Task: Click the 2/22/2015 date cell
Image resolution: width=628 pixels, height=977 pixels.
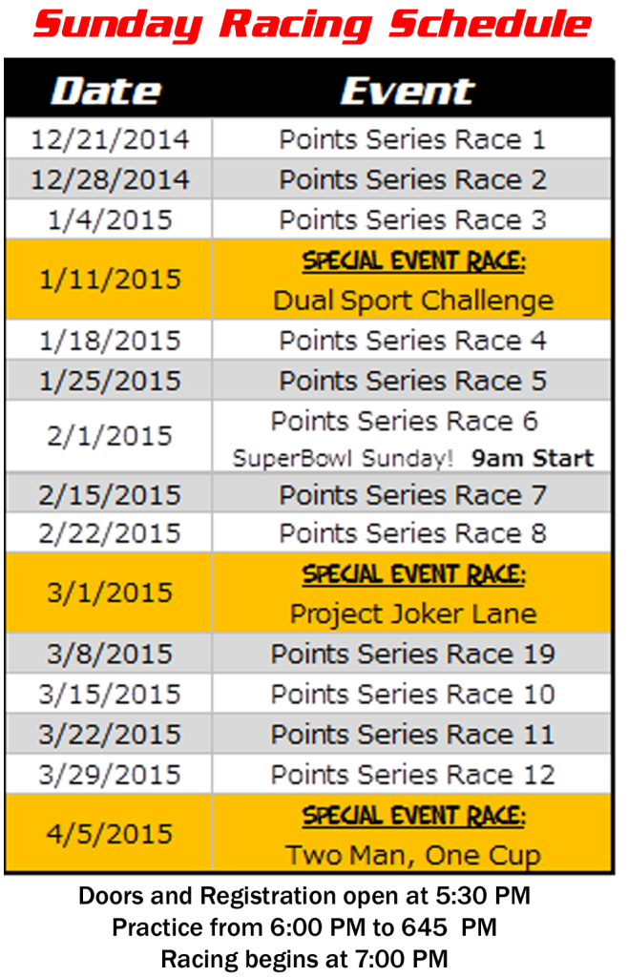Action: [110, 533]
